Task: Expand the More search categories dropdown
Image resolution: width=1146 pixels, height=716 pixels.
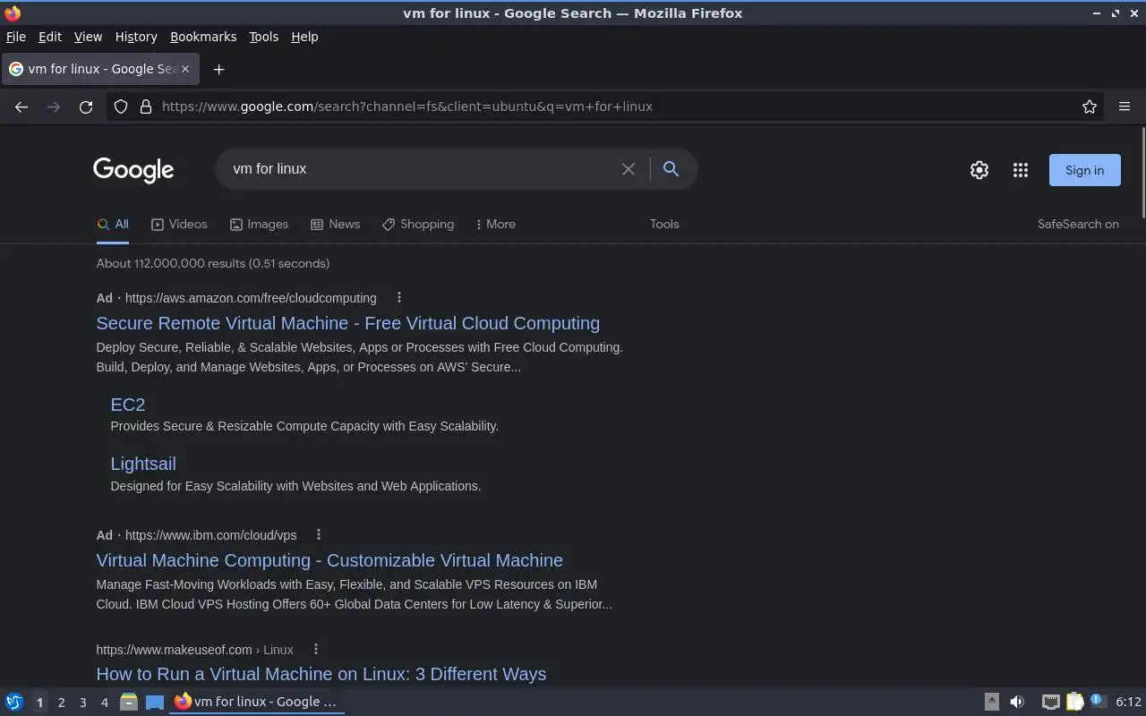Action: (x=496, y=225)
